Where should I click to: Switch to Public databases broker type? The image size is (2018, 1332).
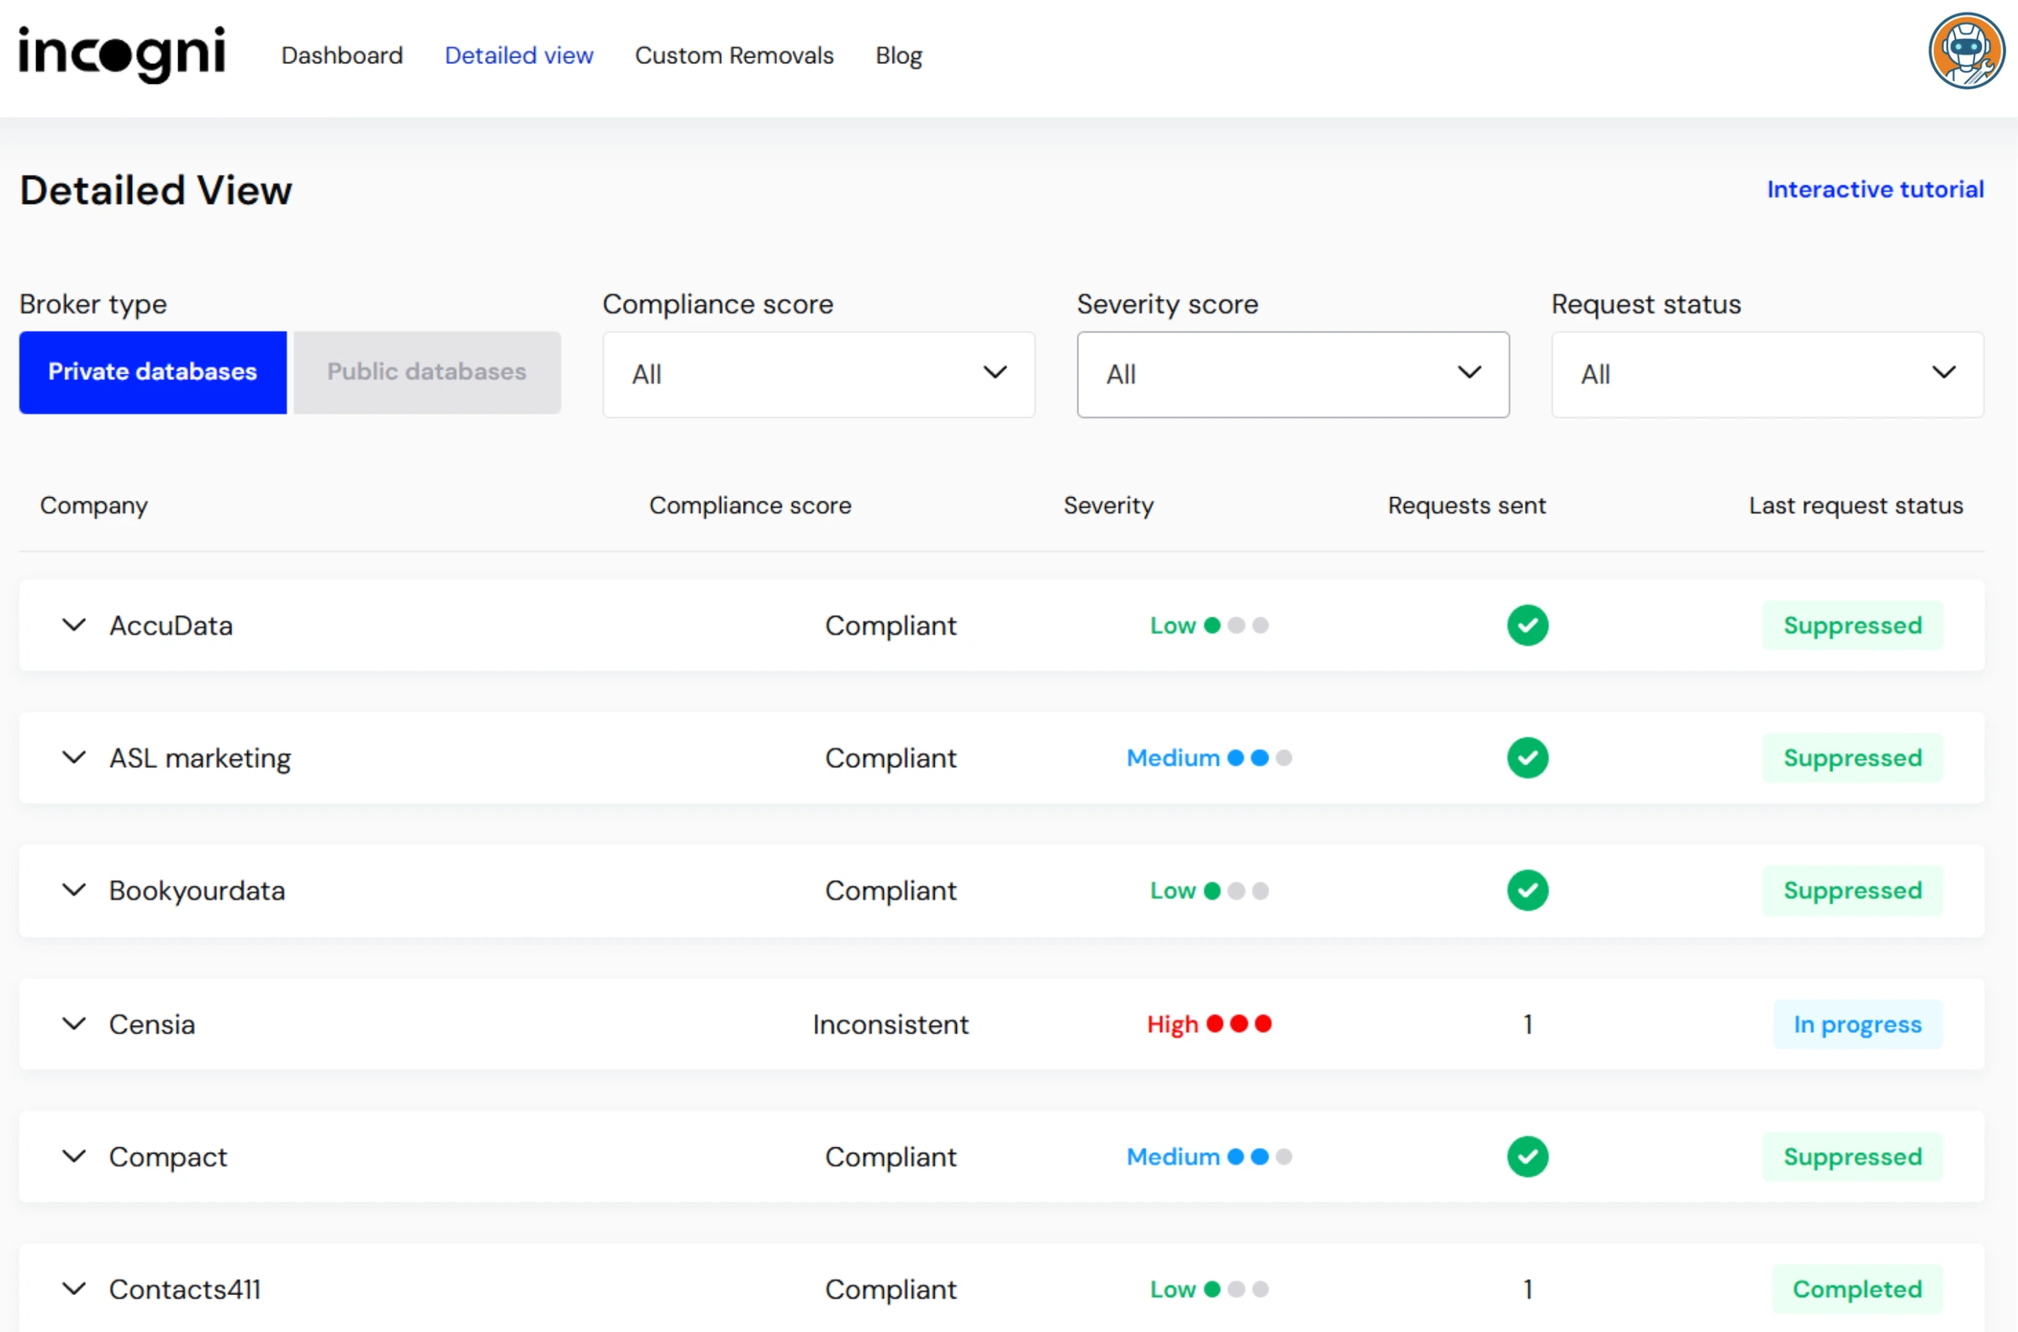[x=426, y=372]
